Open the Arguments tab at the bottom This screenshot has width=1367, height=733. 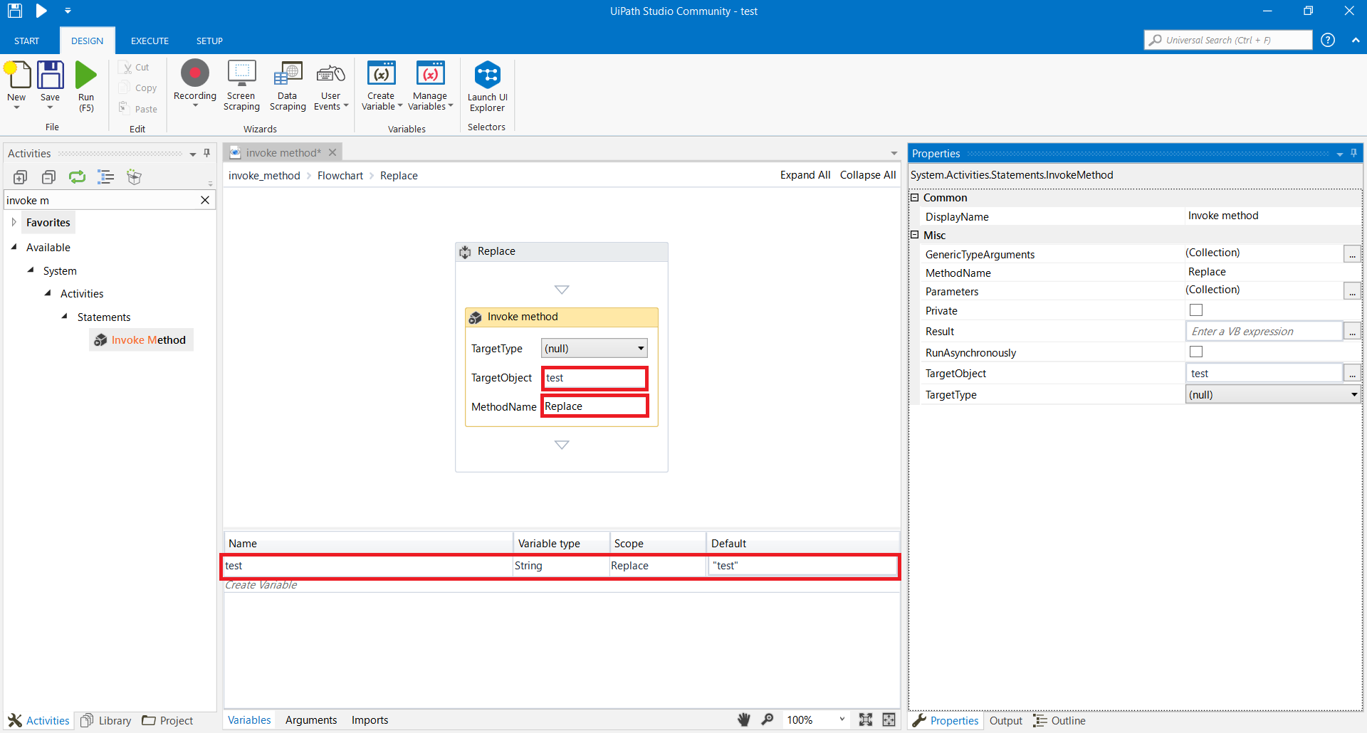click(x=311, y=719)
